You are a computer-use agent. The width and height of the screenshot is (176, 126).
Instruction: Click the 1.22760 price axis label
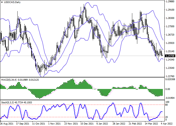170,76
